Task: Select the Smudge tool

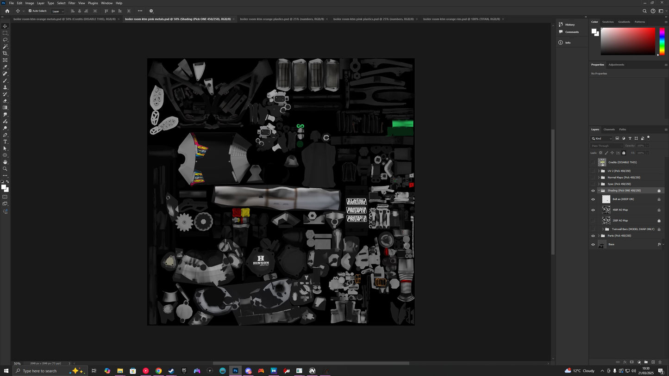Action: coord(5,114)
